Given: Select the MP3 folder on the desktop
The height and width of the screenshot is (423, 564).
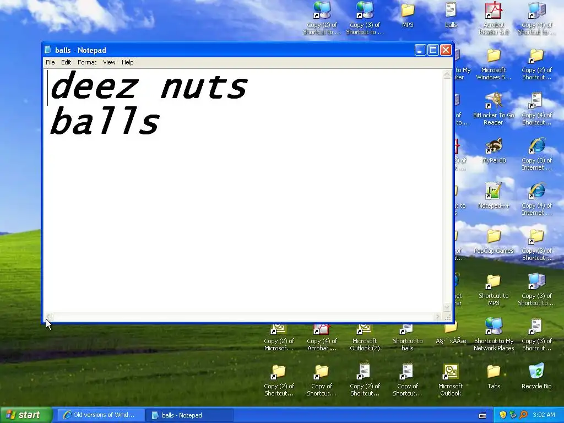Looking at the screenshot, I should (408, 15).
